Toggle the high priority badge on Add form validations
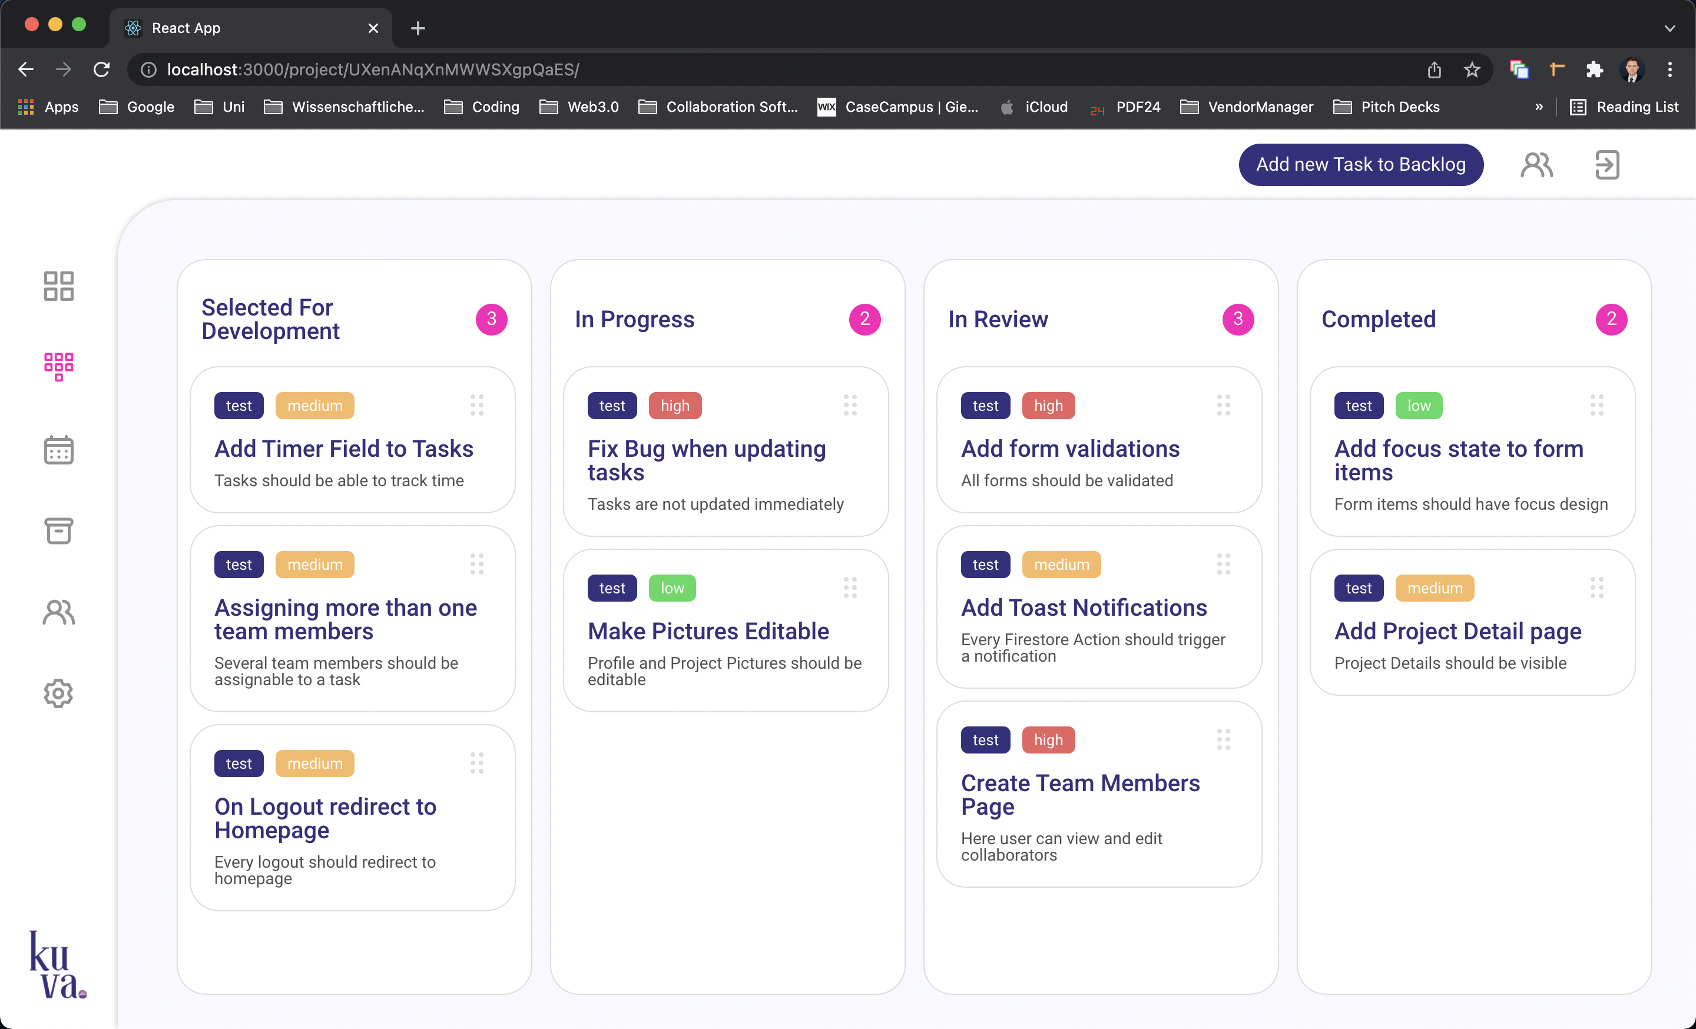 point(1046,404)
